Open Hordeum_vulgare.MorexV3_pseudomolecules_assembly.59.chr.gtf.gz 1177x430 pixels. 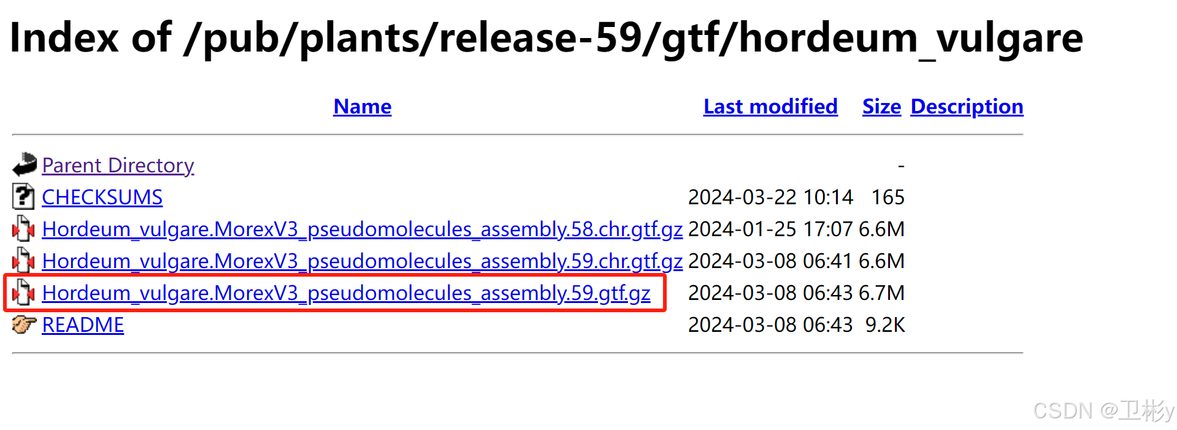pyautogui.click(x=362, y=260)
